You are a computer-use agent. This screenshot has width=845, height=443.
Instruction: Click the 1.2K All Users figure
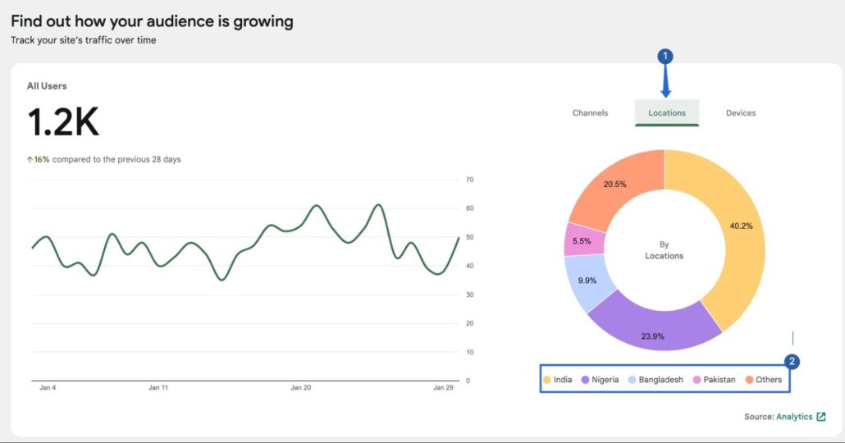coord(63,122)
